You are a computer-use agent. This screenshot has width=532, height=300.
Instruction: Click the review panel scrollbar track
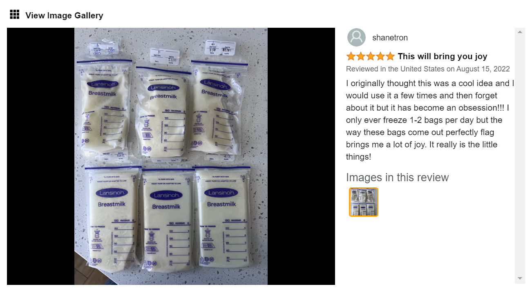(520, 155)
